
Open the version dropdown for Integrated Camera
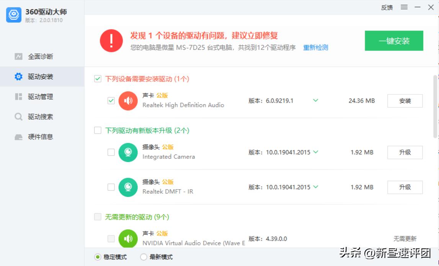315,152
